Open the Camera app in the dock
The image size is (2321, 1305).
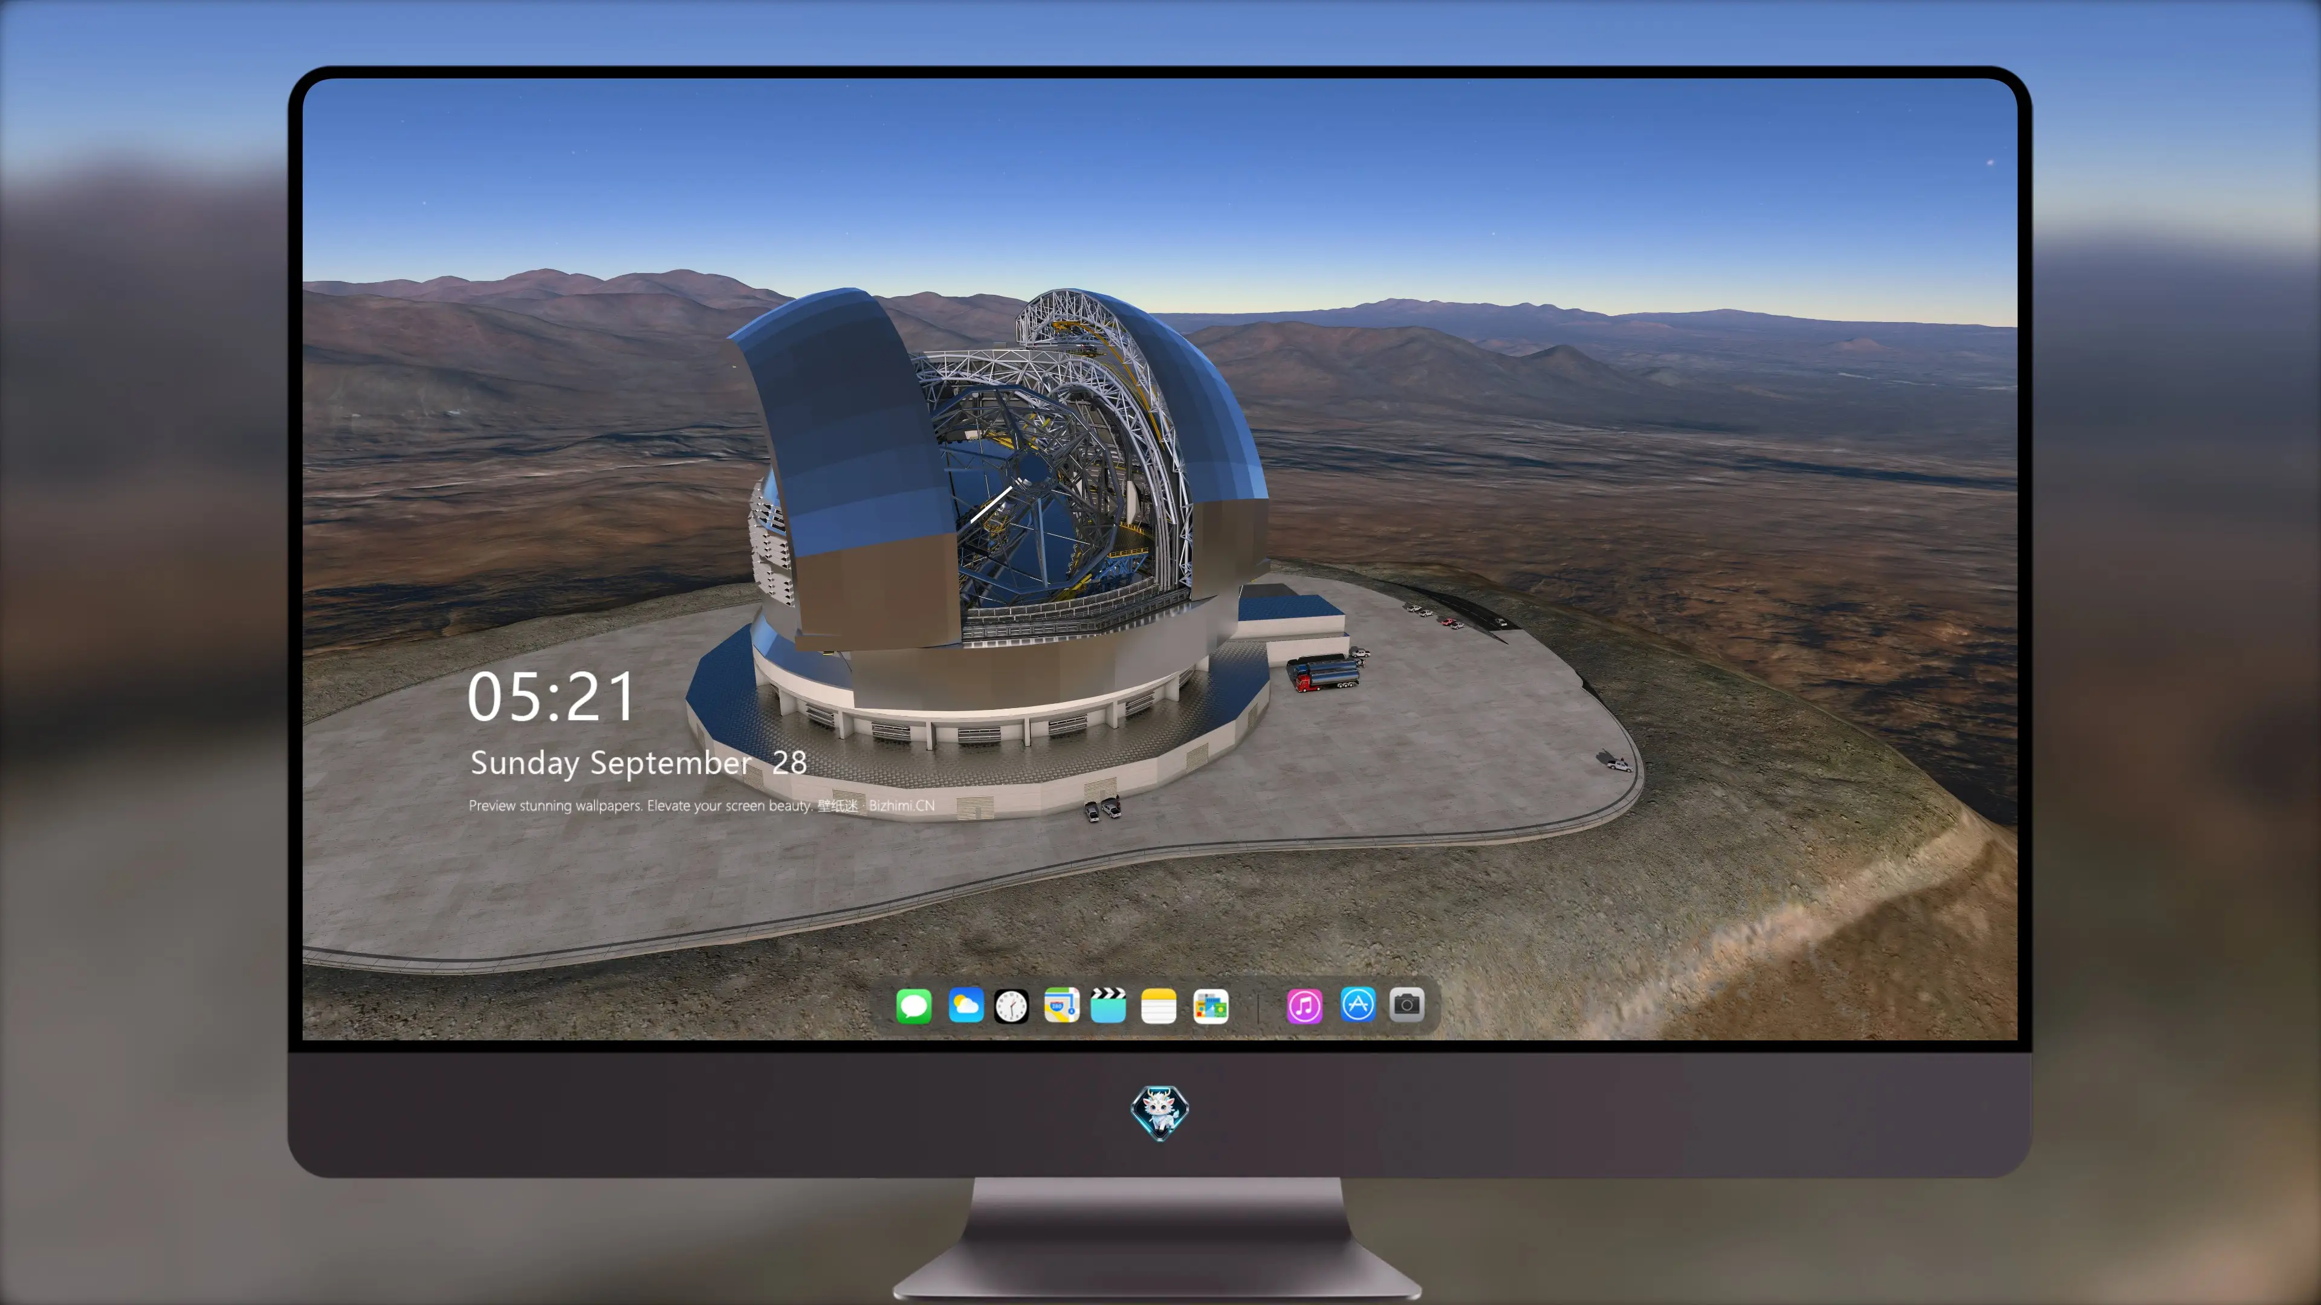coord(1407,1004)
